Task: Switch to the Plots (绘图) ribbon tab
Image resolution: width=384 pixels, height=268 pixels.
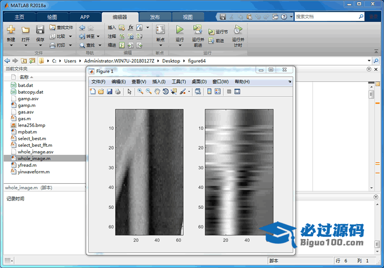Action: (52, 17)
